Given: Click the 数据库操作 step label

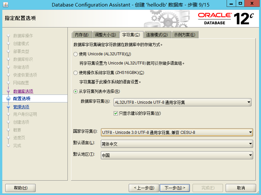Looking at the screenshot, I should (23, 36).
